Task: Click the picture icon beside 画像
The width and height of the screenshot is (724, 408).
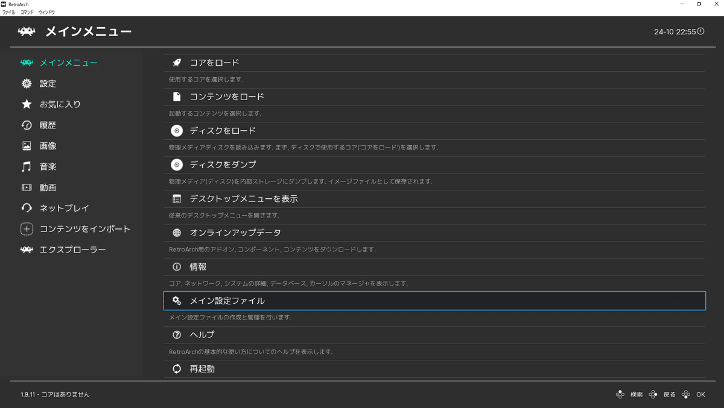Action: point(27,146)
